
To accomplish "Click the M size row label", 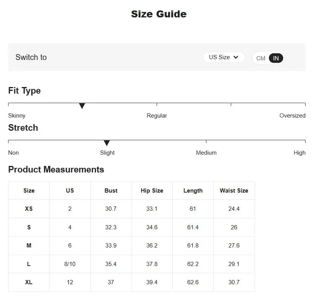I will click(29, 246).
